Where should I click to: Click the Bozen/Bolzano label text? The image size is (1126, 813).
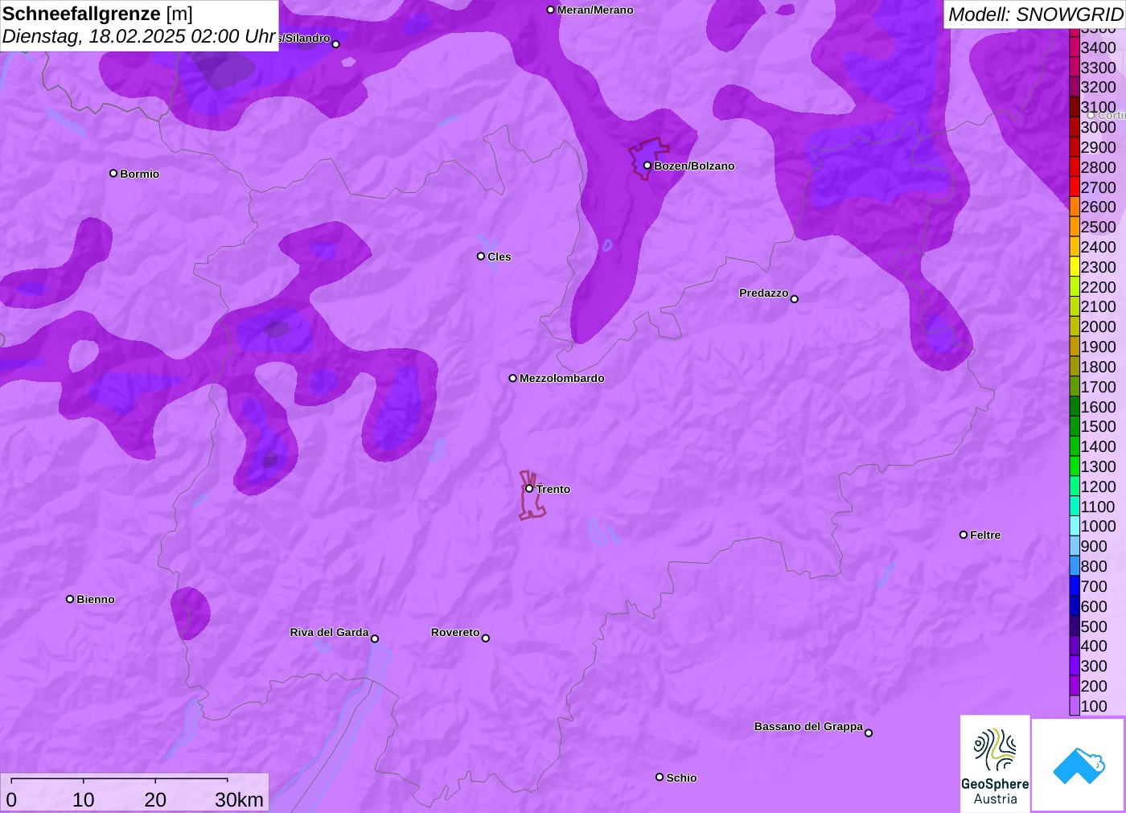[x=694, y=166]
